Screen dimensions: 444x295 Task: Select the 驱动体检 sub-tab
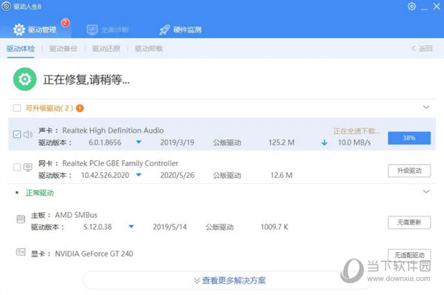(21, 48)
